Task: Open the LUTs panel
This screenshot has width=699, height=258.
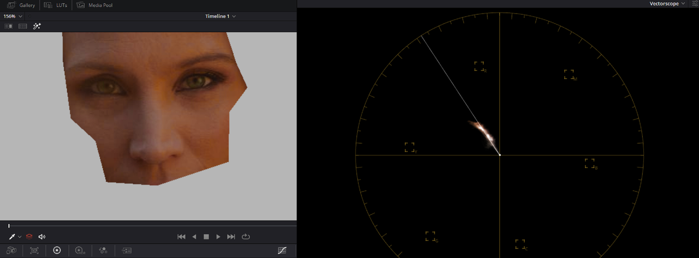Action: pos(56,5)
